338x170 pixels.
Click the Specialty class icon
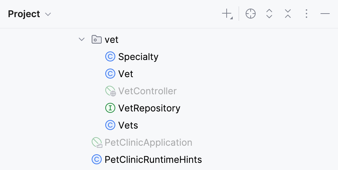110,56
